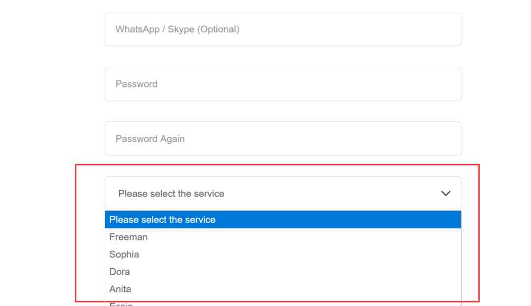Screen dimensions: 531x306
Task: Select the highlighted 'Please select the service' option
Action: click(283, 220)
